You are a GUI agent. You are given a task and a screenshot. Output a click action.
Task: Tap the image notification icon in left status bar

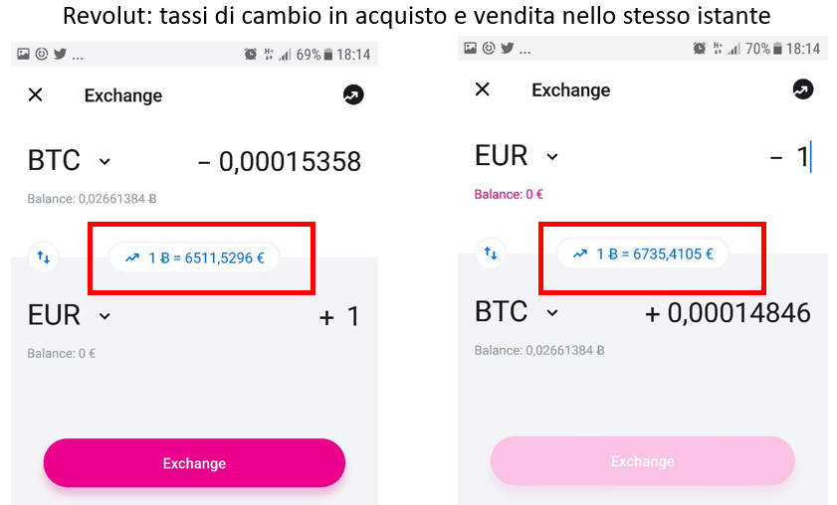click(23, 54)
